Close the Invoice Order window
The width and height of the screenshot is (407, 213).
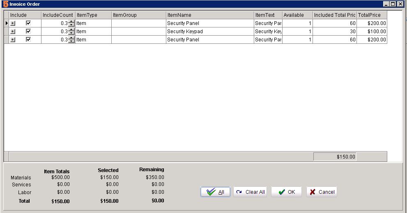pos(400,4)
